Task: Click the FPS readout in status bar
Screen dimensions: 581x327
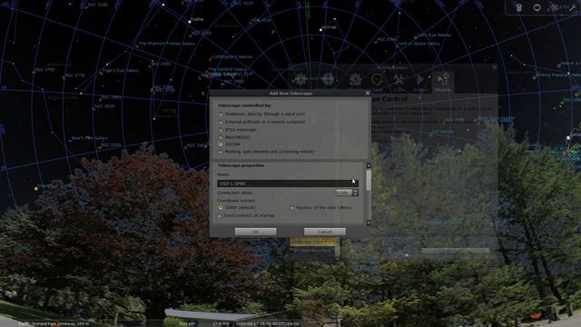Action: pyautogui.click(x=221, y=323)
